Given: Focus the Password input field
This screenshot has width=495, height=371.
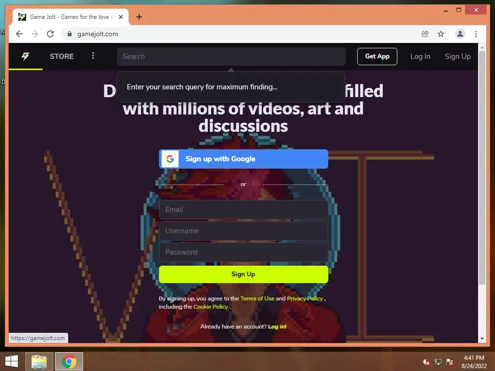Looking at the screenshot, I should (244, 252).
